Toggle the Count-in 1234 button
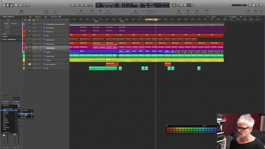The width and height of the screenshot is (265, 149). tap(189, 5)
